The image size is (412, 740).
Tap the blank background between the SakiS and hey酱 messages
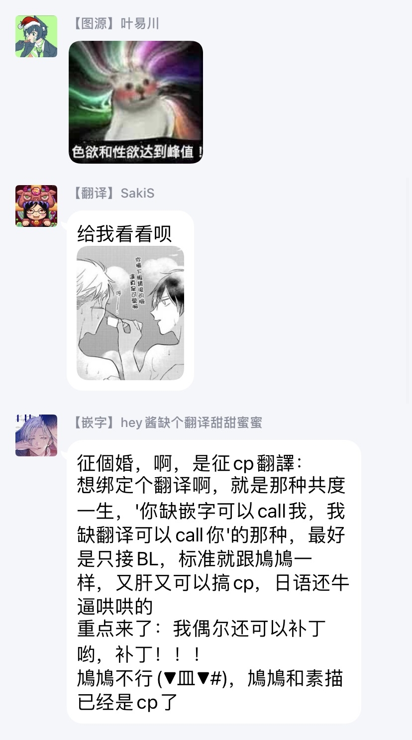pyautogui.click(x=206, y=402)
